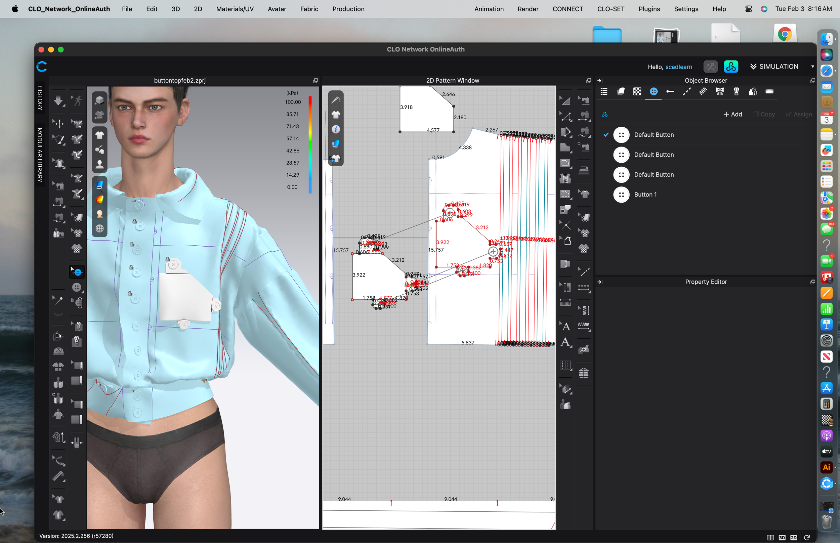Screen dimensions: 840x543
Task: Toggle the 3D view button in status bar
Action: pyautogui.click(x=782, y=537)
